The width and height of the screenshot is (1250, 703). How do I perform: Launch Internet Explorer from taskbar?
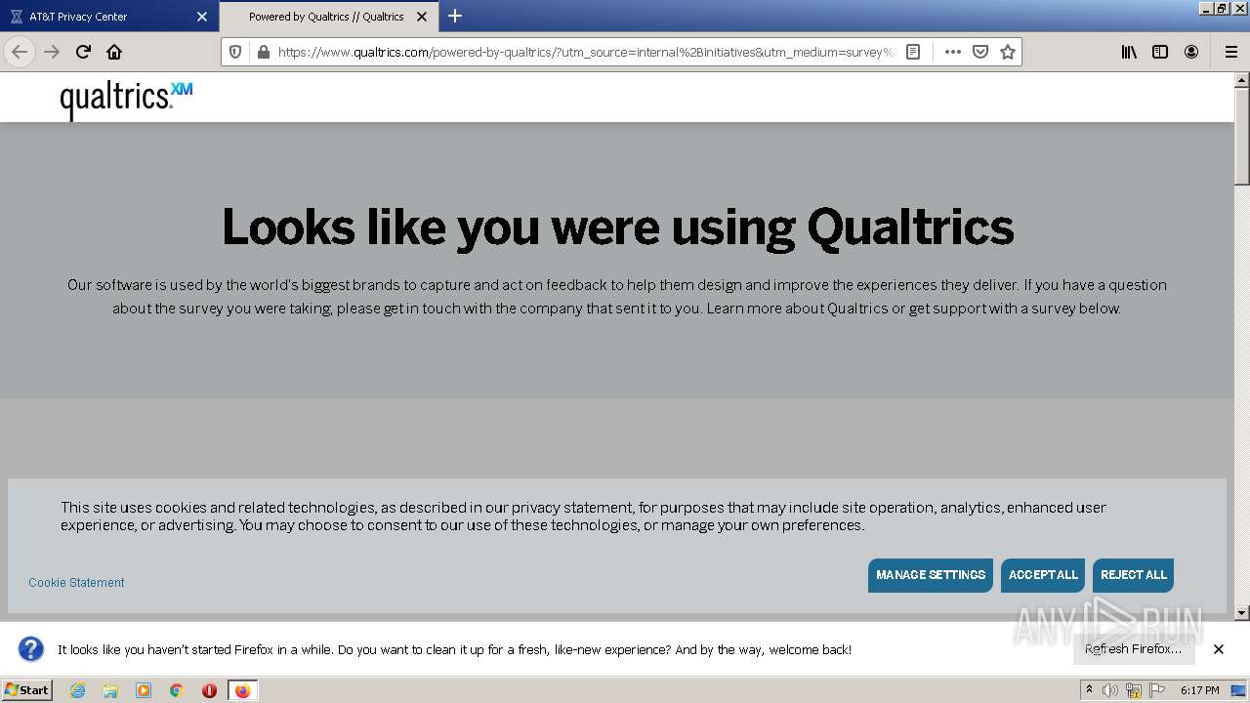click(x=77, y=690)
